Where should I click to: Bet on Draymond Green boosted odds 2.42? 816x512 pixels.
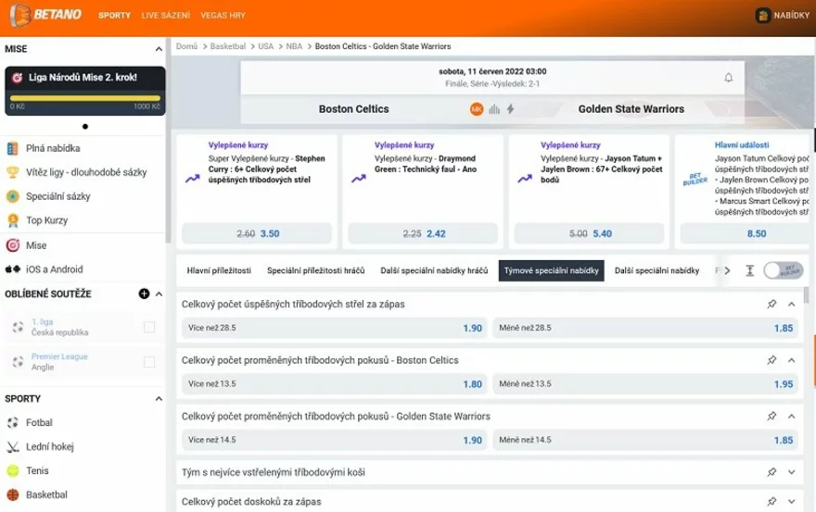tap(423, 233)
